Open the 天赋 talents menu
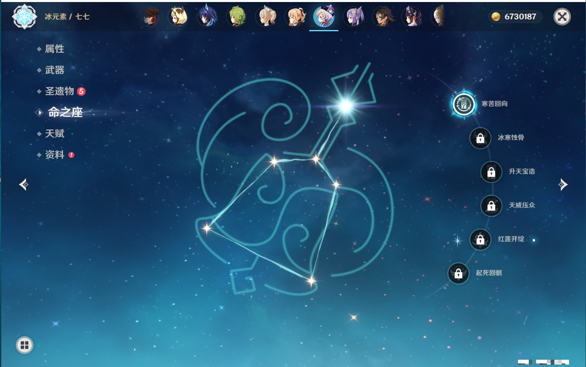This screenshot has height=367, width=586. [54, 133]
